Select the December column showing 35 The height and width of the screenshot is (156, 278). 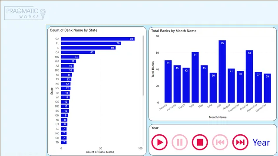(268, 88)
